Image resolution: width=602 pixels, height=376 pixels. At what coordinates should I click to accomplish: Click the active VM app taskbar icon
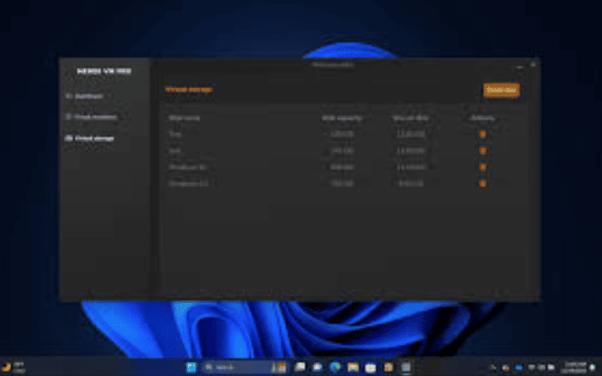click(407, 368)
